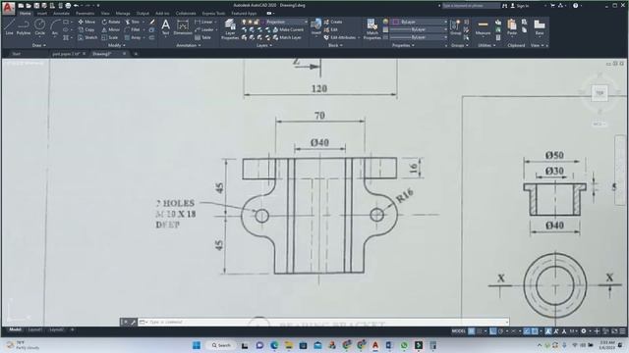This screenshot has height=353, width=629.
Task: Open Windows Start menu
Action: (197, 345)
